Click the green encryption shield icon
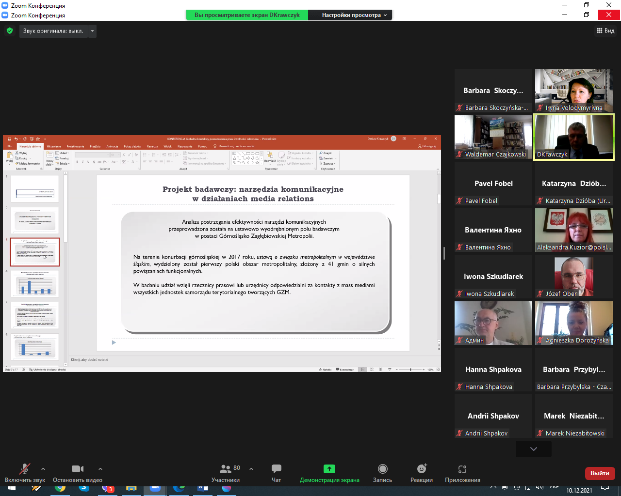 [9, 31]
